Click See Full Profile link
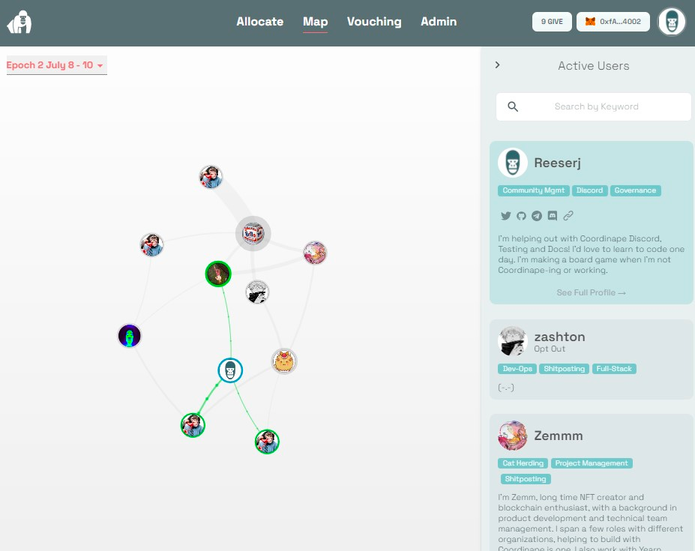The image size is (695, 551). pos(591,292)
